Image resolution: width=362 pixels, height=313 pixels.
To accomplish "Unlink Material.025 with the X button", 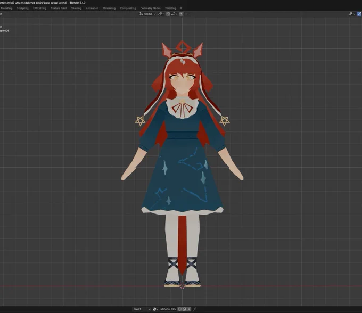I will click(x=189, y=309).
